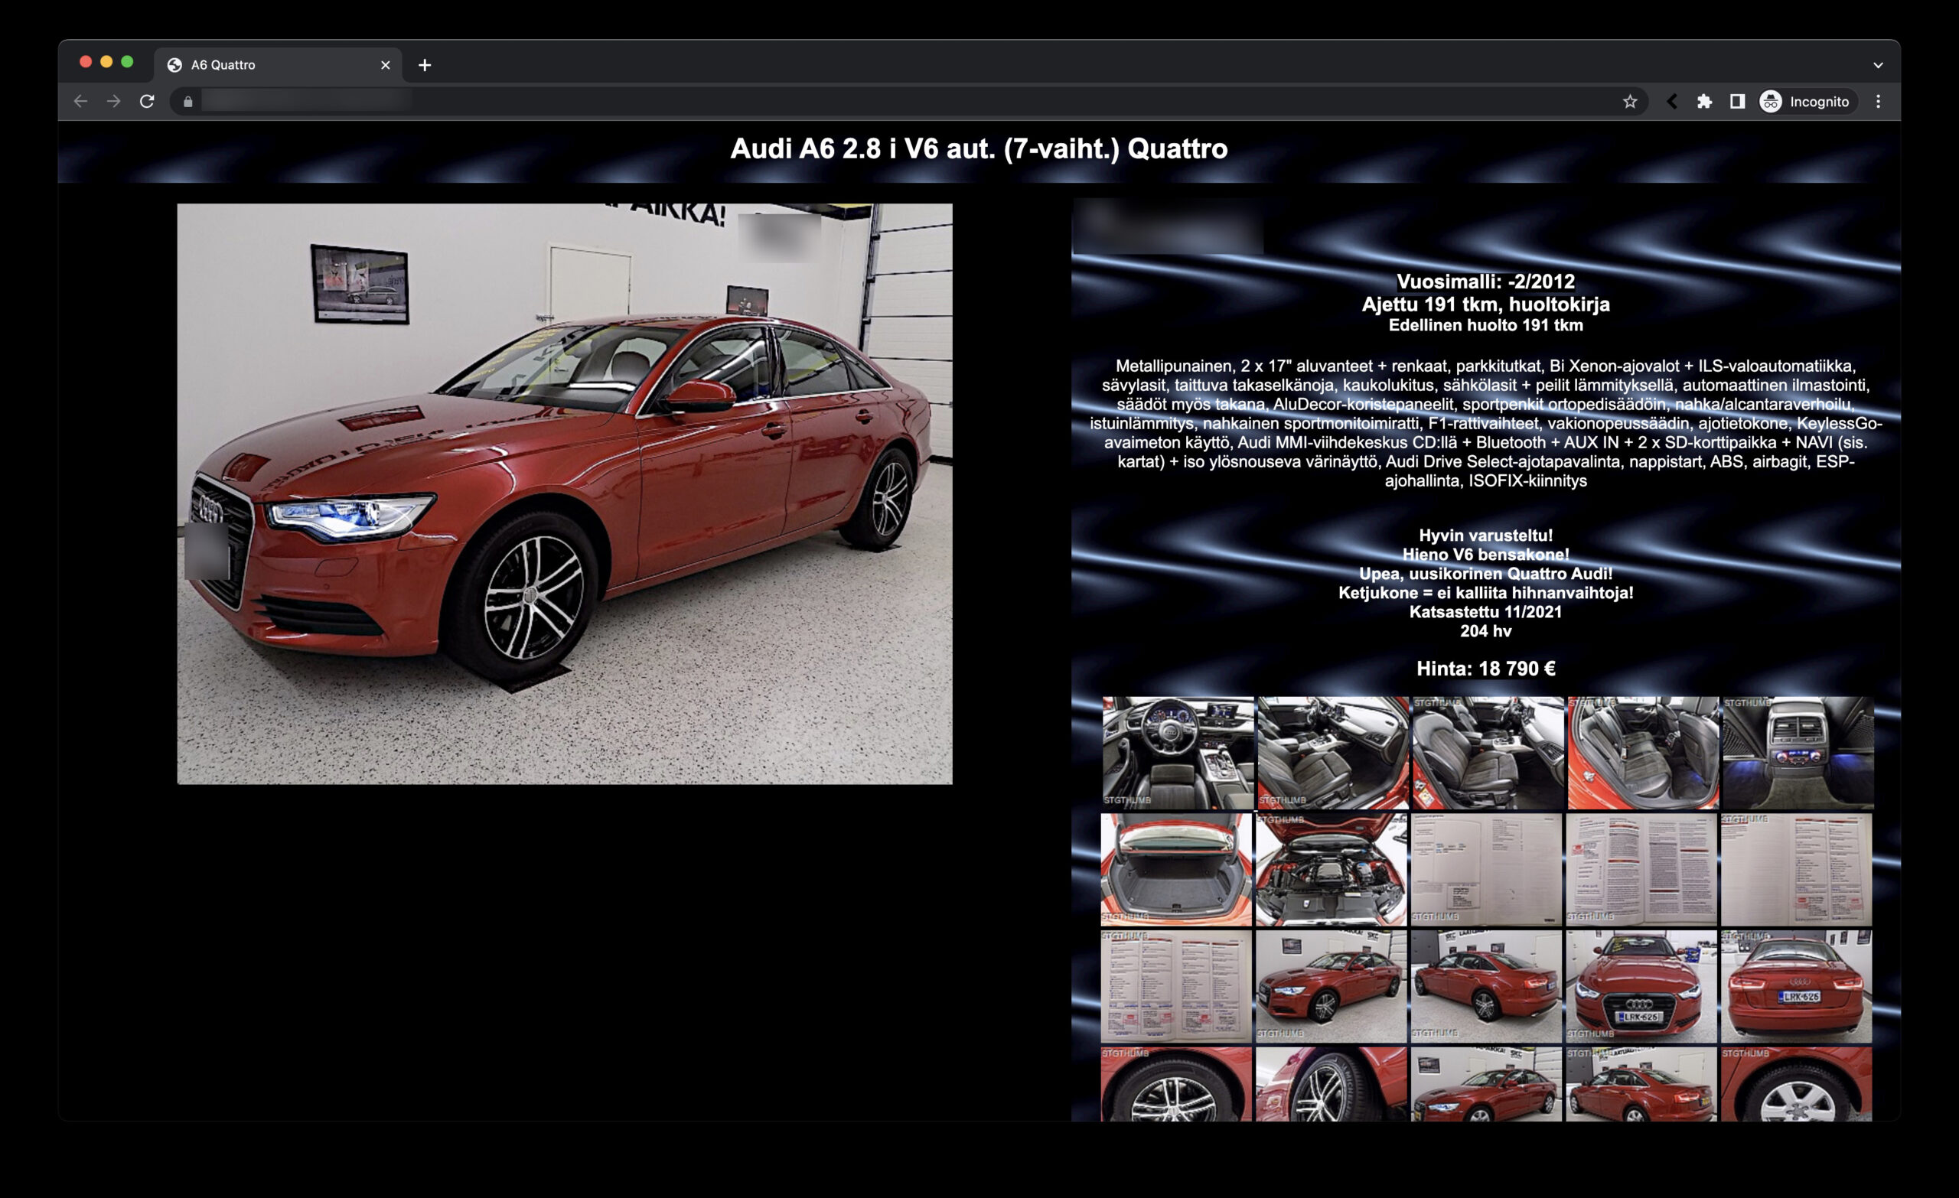Open the first document page thumbnail
This screenshot has width=1959, height=1198.
click(1486, 870)
